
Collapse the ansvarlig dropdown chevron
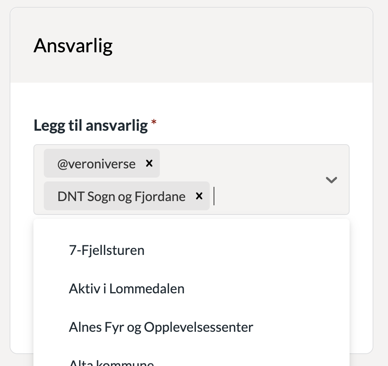click(x=331, y=180)
